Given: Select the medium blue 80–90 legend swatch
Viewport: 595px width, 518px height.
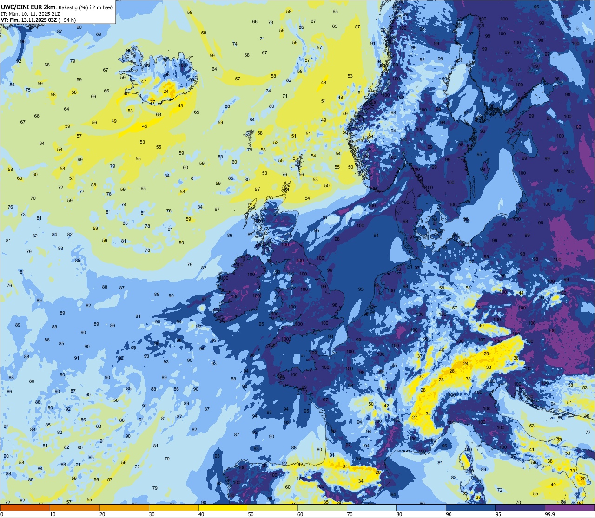Looking at the screenshot, I should click(x=421, y=507).
